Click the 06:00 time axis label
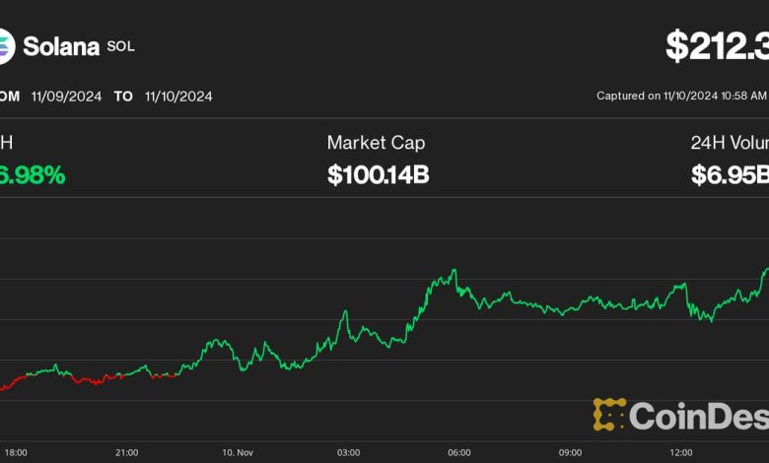This screenshot has height=463, width=769. [x=458, y=452]
